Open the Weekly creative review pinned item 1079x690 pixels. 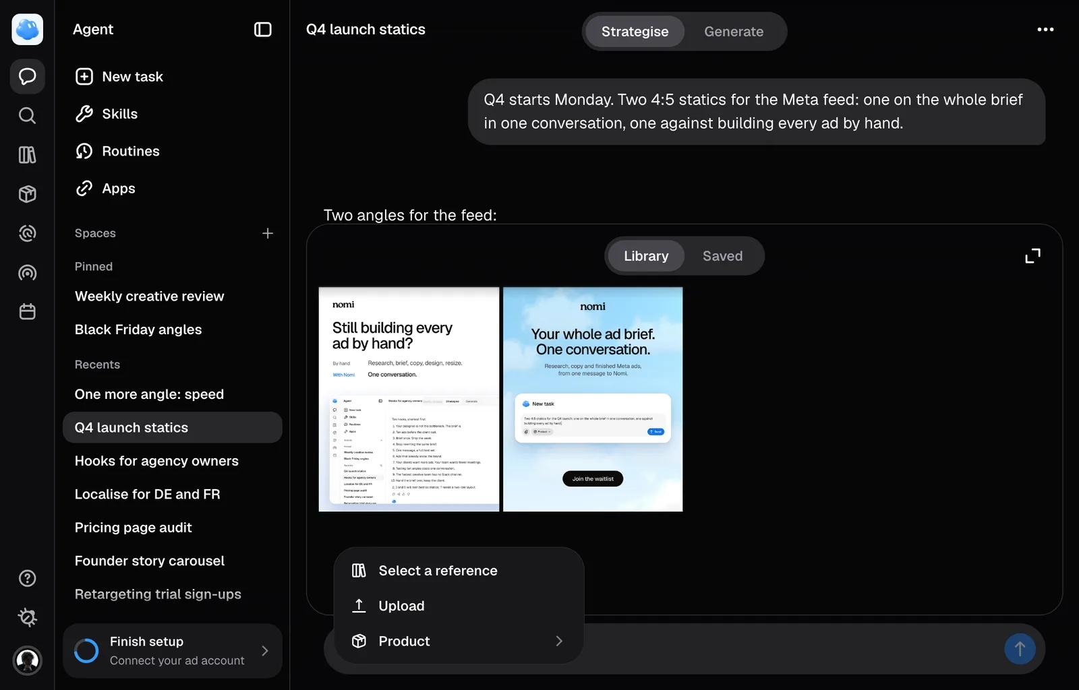173,296
